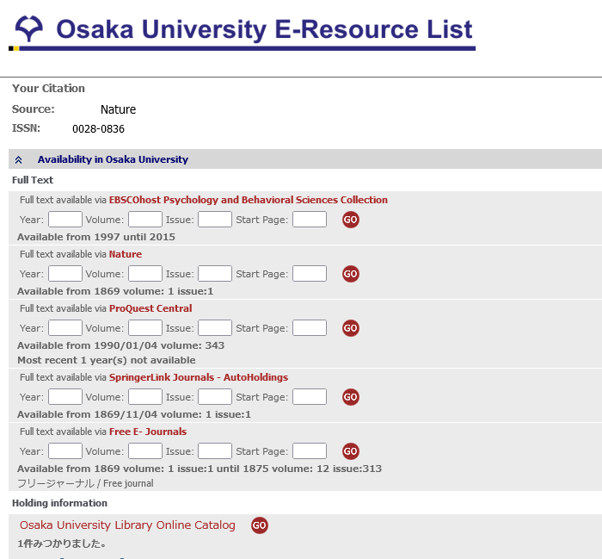
Task: Click 'Available from 1990/01/04 volume: 343' text
Action: tap(121, 345)
